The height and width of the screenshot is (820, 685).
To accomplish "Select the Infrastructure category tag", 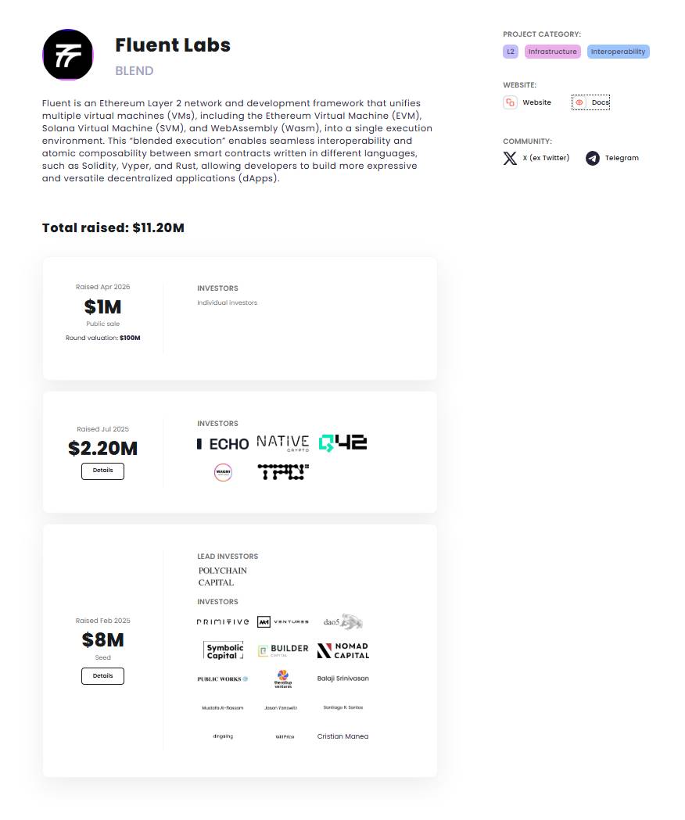I will (x=552, y=52).
